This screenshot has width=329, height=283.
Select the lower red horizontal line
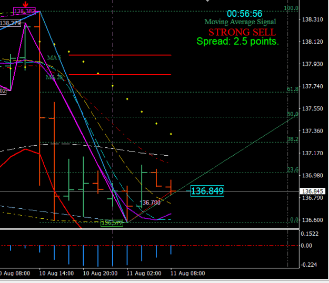click(120, 74)
